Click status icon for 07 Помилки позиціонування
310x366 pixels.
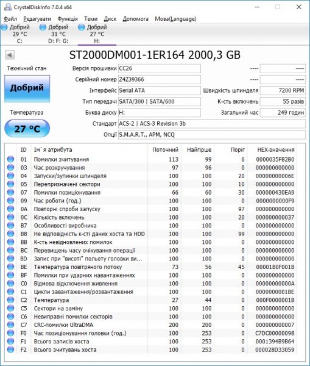pyautogui.click(x=10, y=193)
